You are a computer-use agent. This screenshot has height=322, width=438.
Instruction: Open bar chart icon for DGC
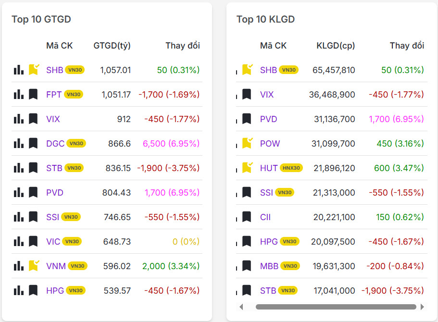pyautogui.click(x=18, y=143)
